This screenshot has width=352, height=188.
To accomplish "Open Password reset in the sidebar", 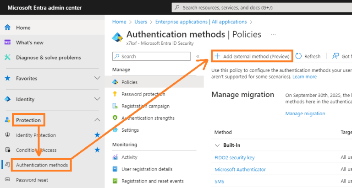I will (32, 180).
